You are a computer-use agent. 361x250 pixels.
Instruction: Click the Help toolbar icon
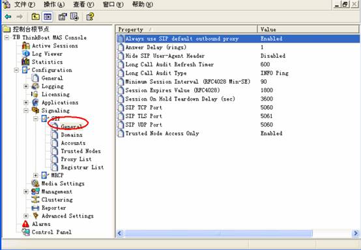(90, 16)
